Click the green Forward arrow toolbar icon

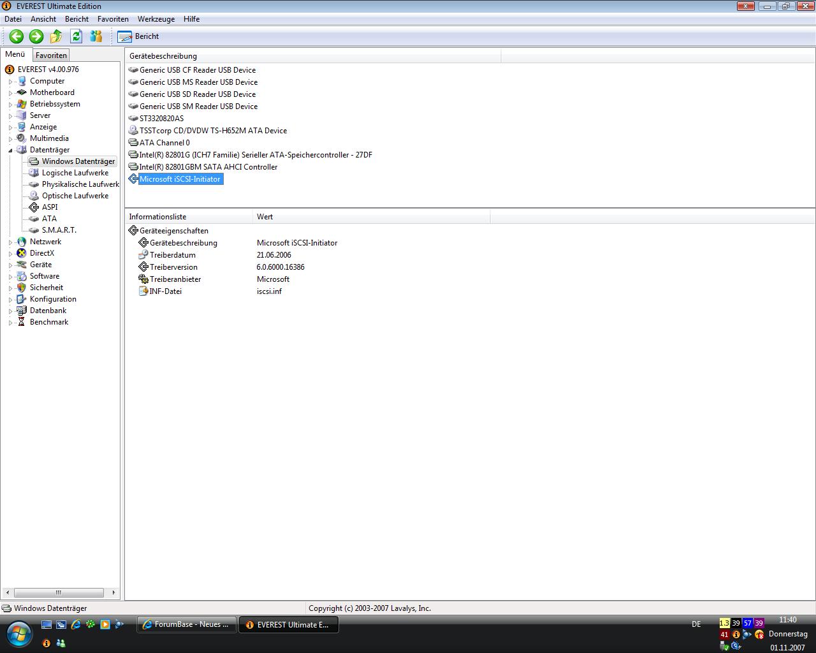(36, 36)
